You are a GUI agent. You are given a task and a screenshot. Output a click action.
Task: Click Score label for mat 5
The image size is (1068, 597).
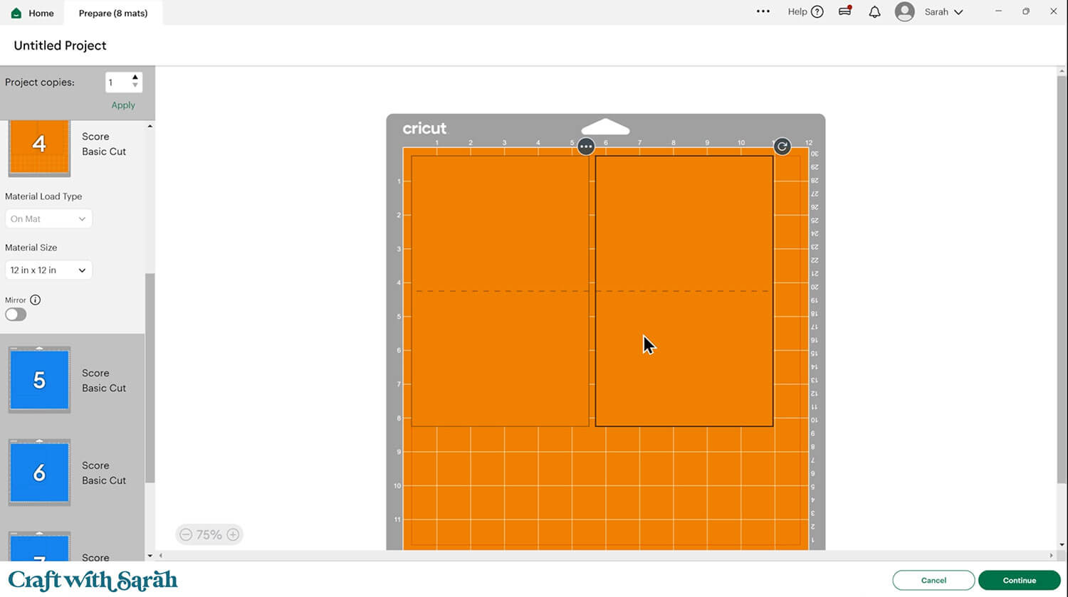pyautogui.click(x=95, y=373)
